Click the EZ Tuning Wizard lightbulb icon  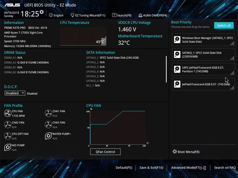click(72, 15)
